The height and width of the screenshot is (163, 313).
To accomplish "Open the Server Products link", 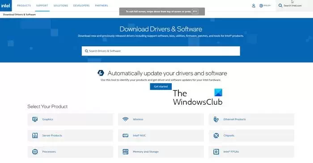I will pos(70,135).
